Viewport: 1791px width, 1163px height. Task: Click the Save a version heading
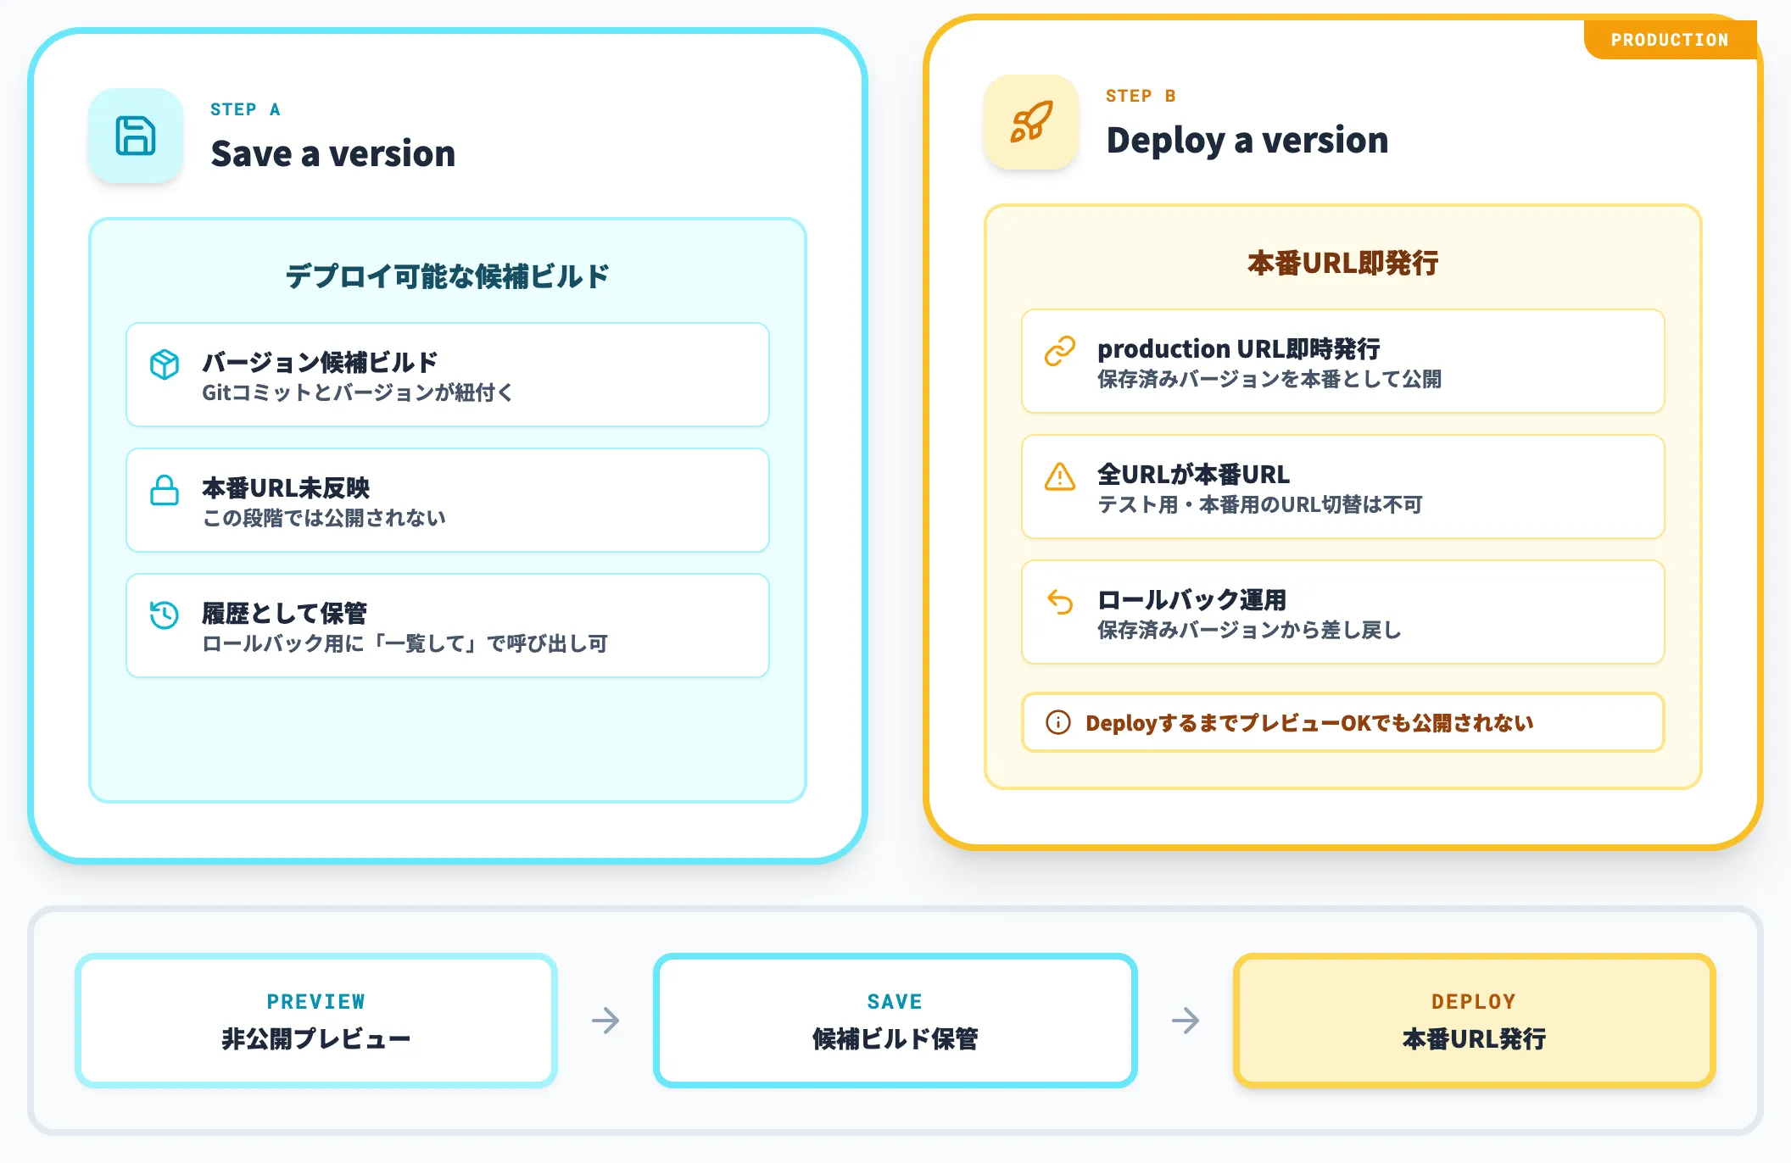pyautogui.click(x=333, y=154)
